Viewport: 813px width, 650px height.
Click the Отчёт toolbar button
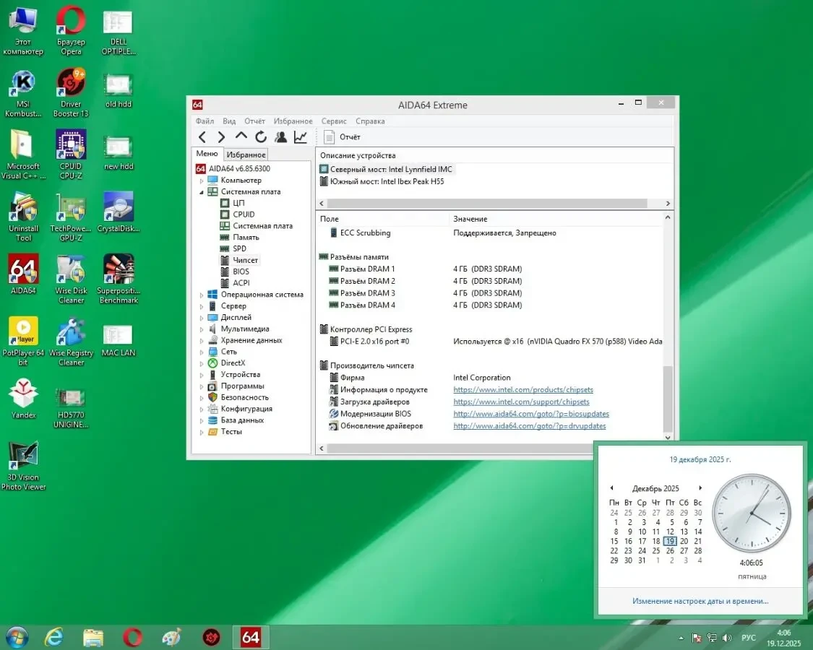pos(342,137)
